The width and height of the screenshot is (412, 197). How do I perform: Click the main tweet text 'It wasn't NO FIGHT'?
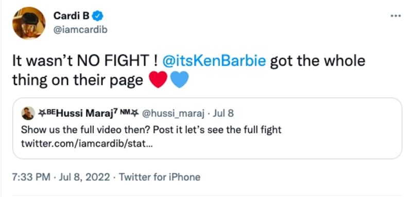[x=85, y=61]
